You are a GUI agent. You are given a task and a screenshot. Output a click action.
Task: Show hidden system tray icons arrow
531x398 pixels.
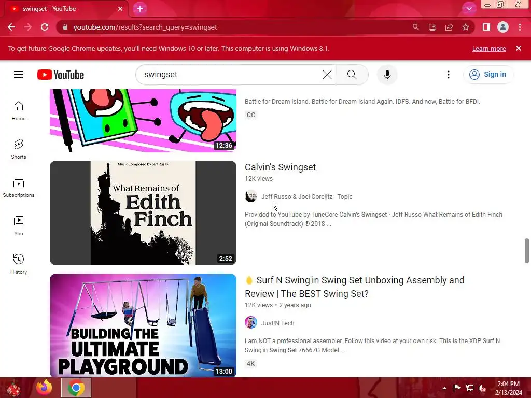pos(444,388)
